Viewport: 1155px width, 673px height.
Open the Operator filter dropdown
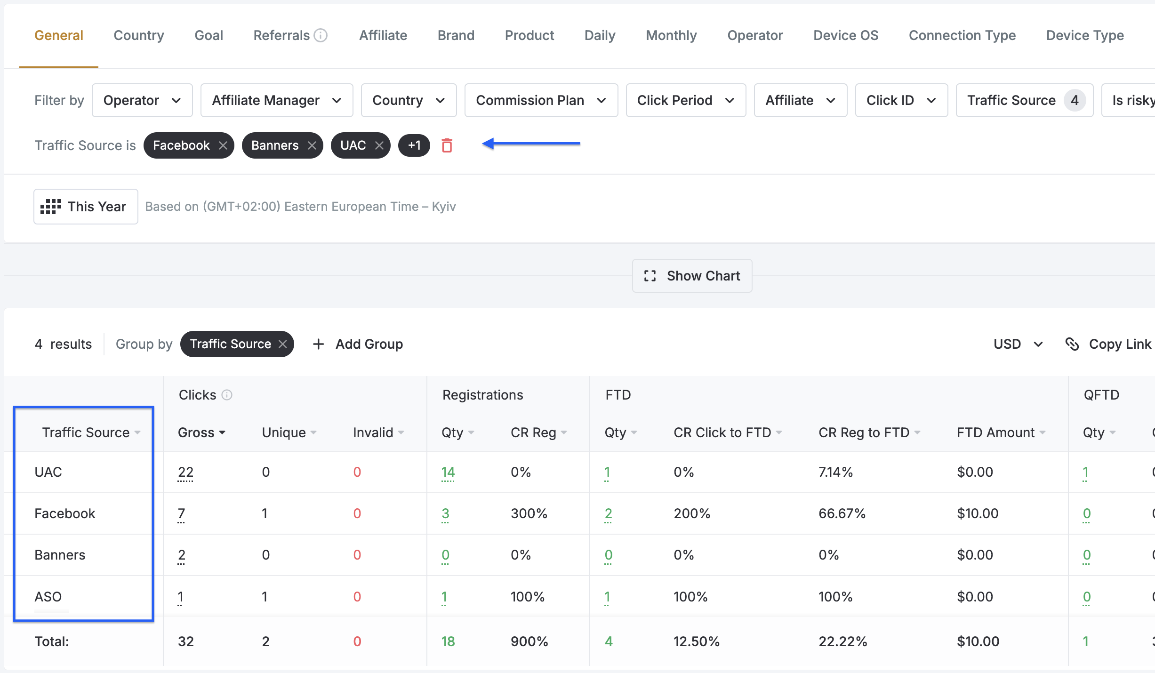pyautogui.click(x=142, y=100)
